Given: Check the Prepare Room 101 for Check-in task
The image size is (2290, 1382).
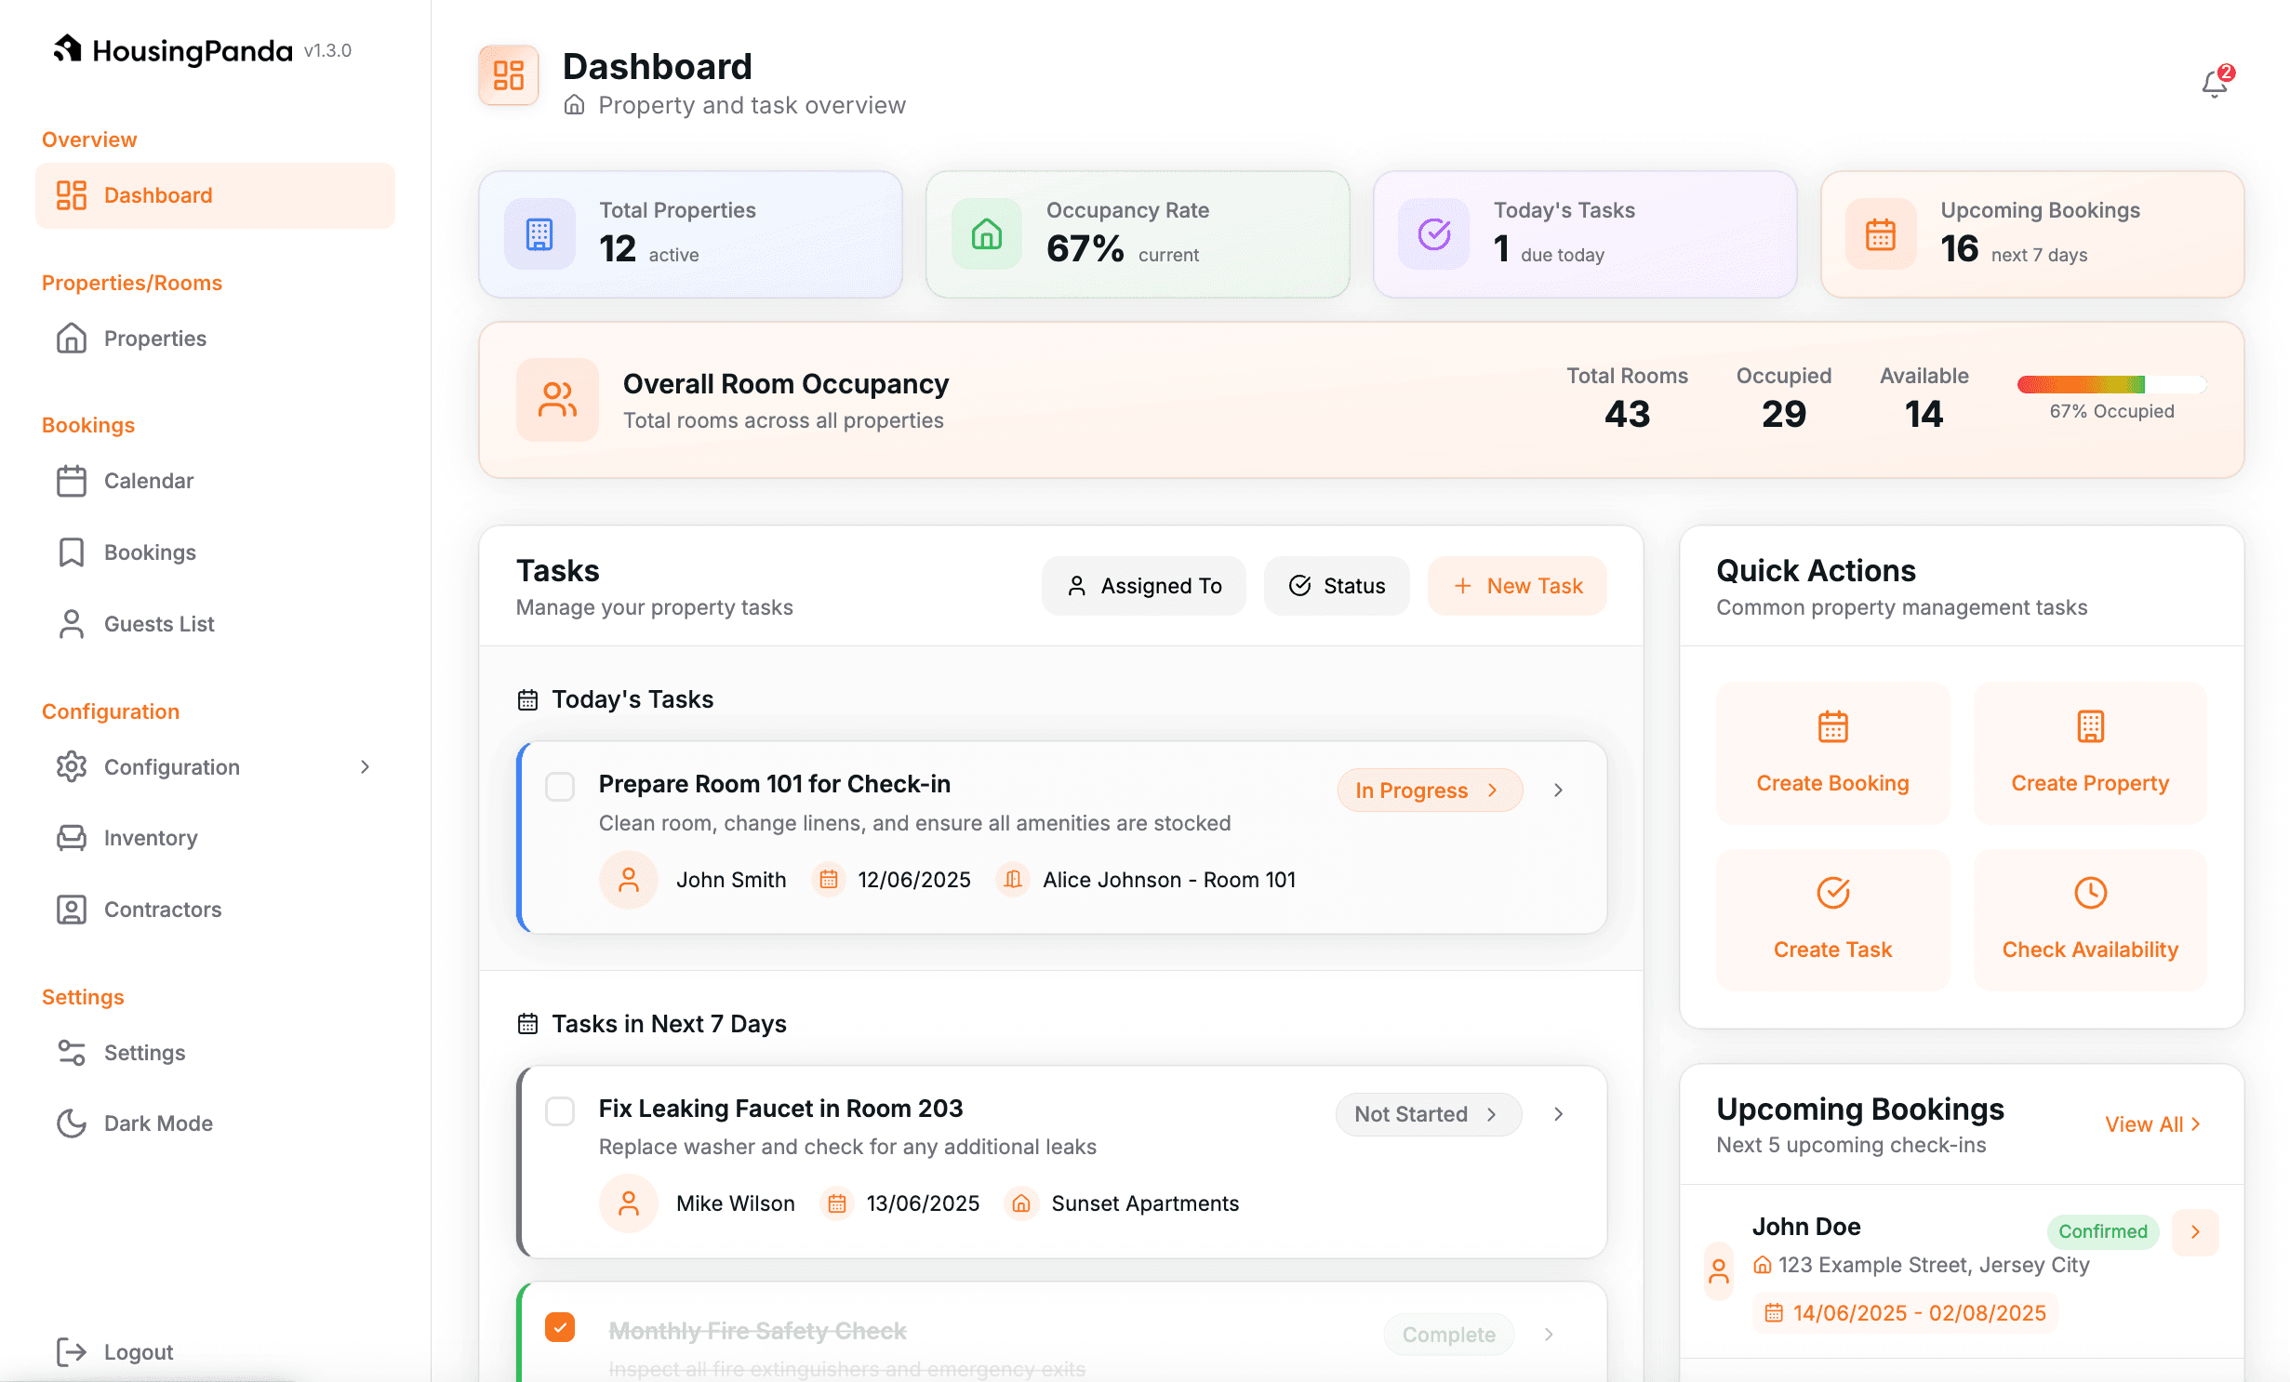Looking at the screenshot, I should (x=560, y=787).
